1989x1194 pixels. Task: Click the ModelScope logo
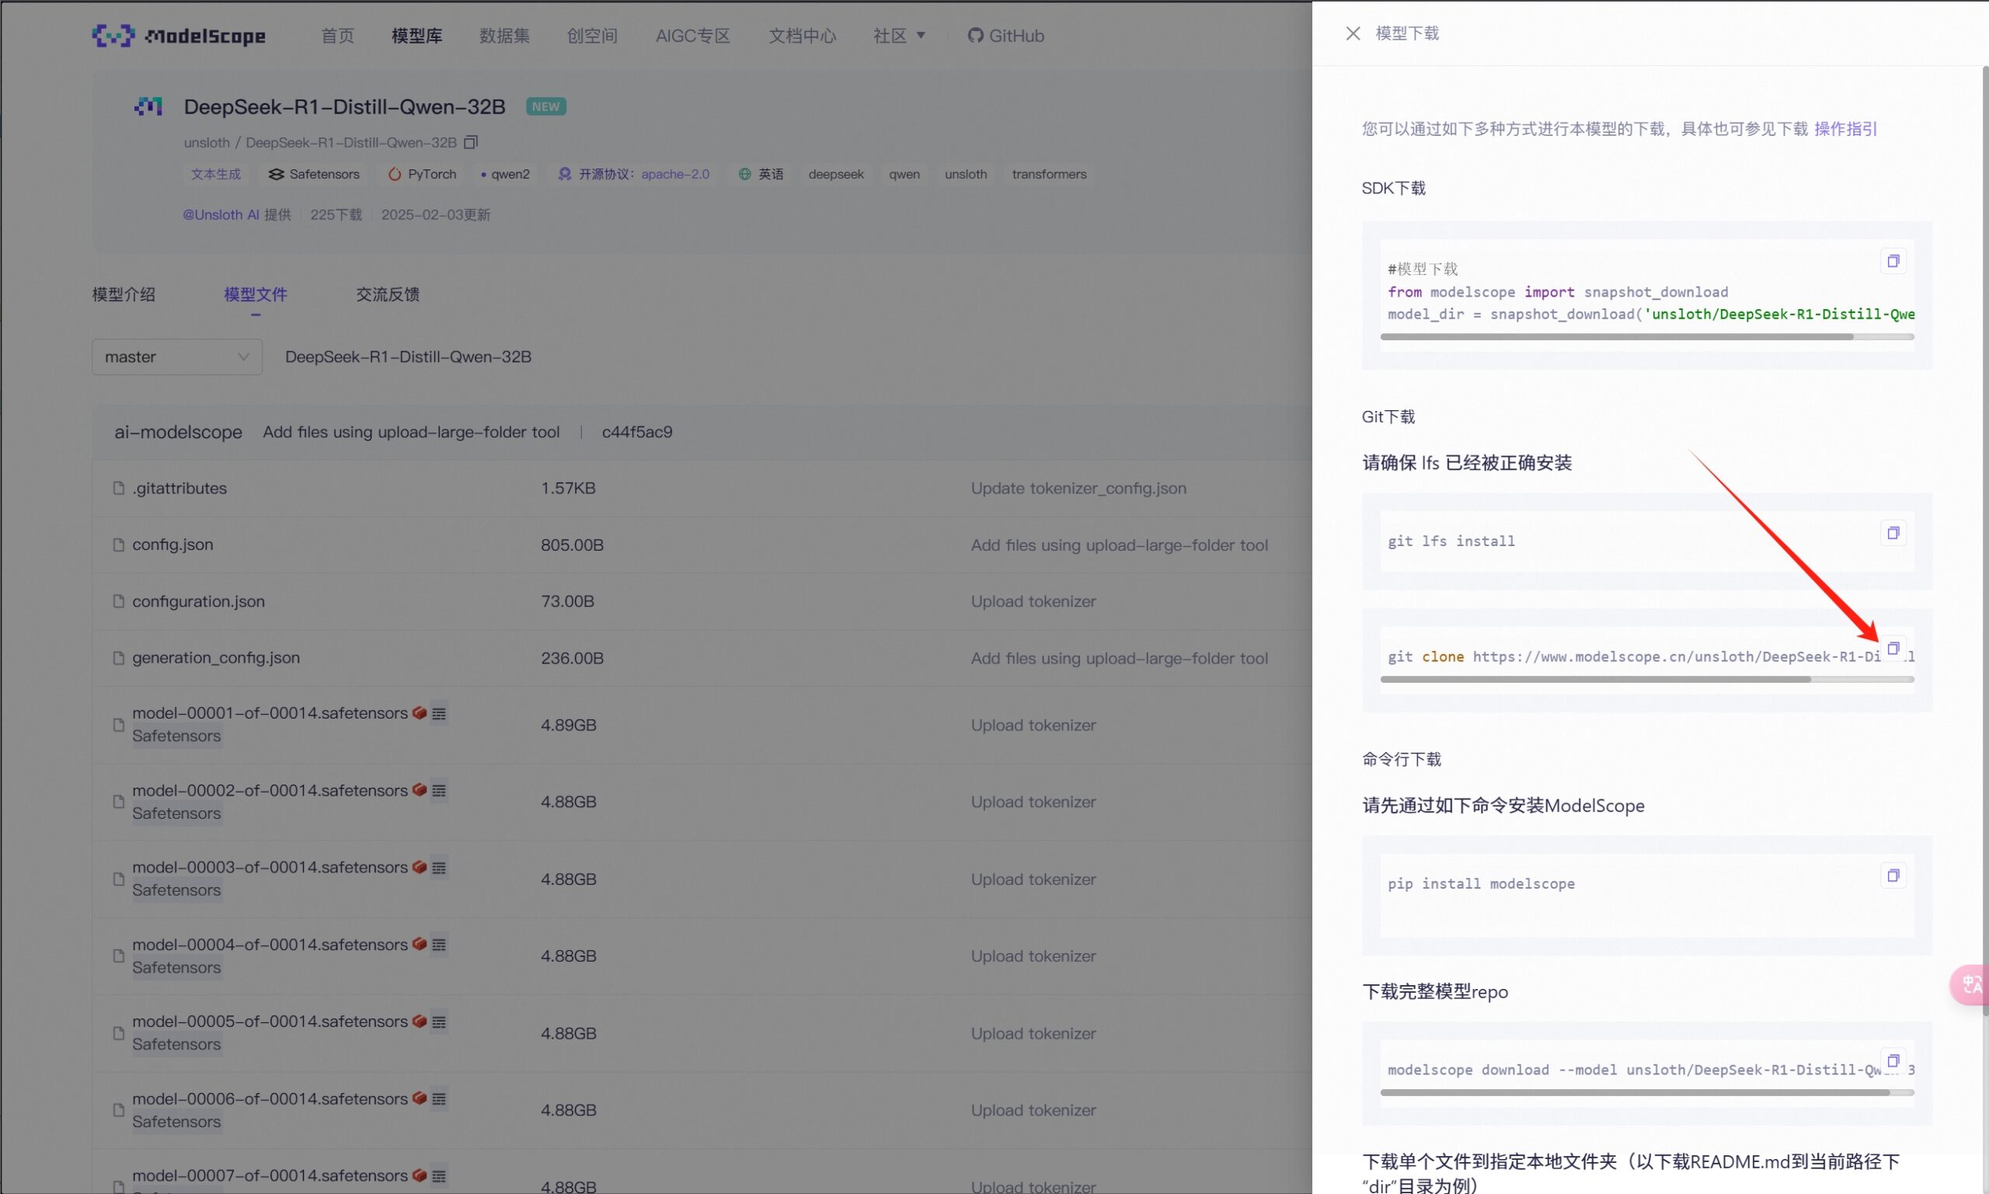tap(178, 36)
